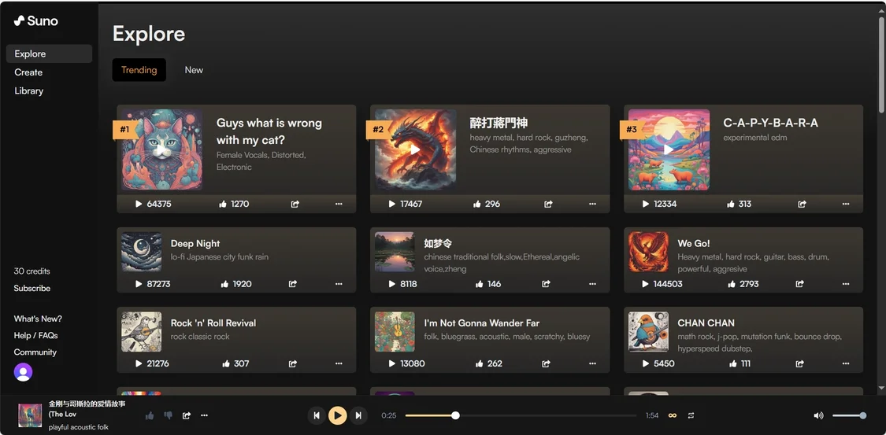Open the three-dot menu for CHAN CHAN
886x435 pixels.
click(845, 363)
